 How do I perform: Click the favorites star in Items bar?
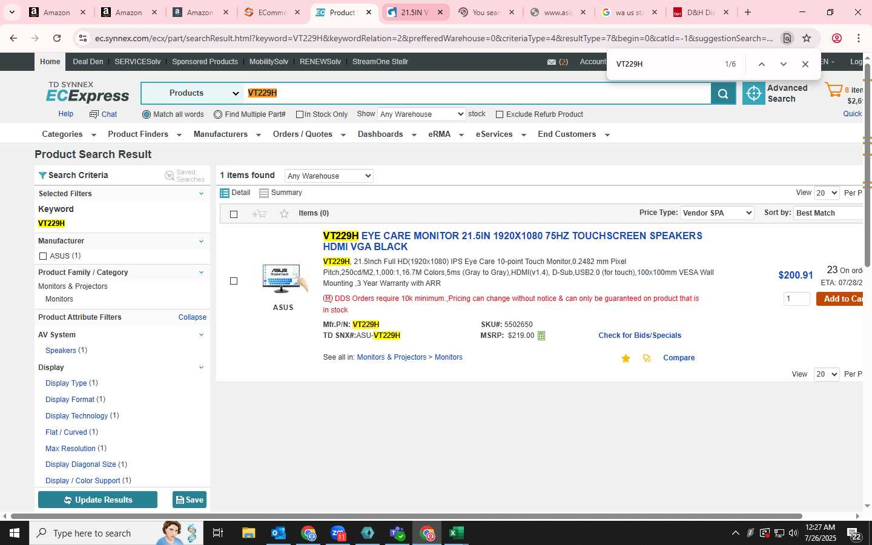pyautogui.click(x=284, y=213)
